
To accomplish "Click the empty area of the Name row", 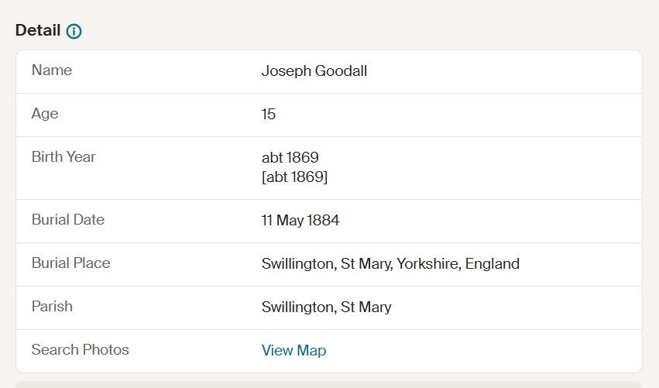I will (x=504, y=71).
